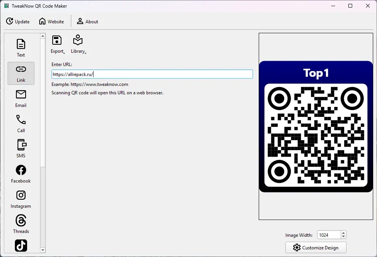This screenshot has height=257, width=377.
Task: Open the Website toolbar button
Action: pos(52,21)
